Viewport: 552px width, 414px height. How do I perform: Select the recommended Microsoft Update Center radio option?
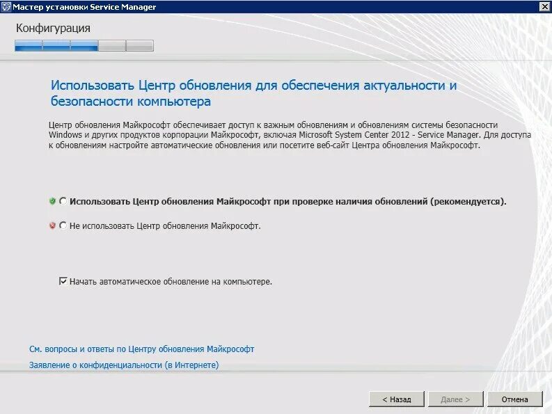click(x=63, y=201)
